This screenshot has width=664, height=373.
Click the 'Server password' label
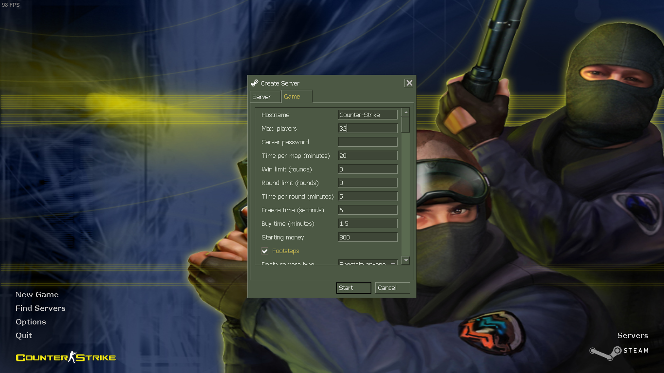coord(285,142)
